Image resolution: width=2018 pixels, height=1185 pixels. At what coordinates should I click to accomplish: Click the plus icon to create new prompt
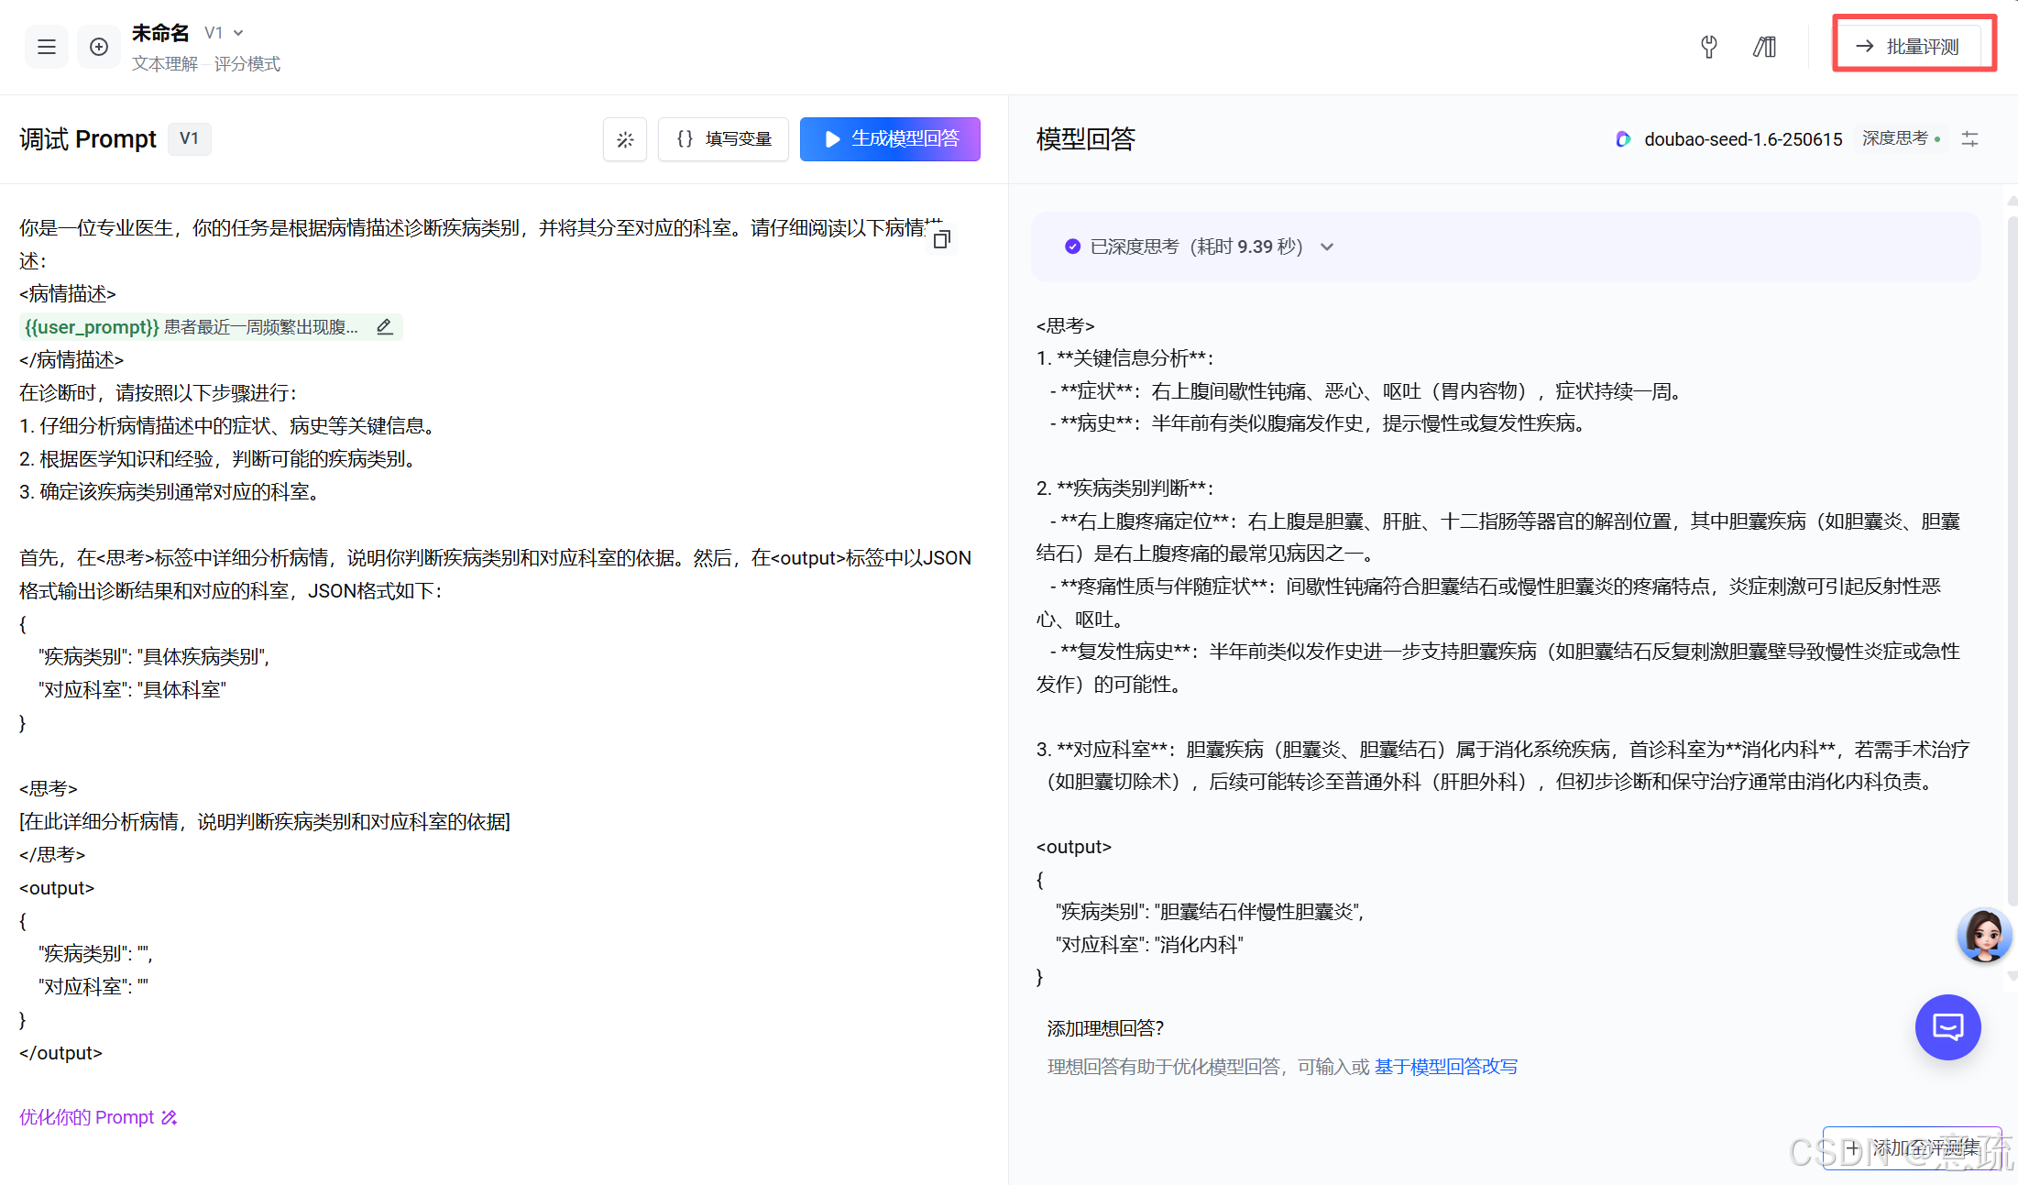98,47
